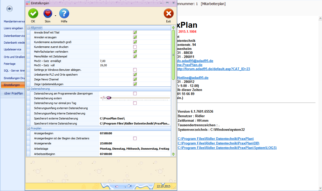Screen dimensions: 322x191
Task: Toggle Zeige News Channel checkbox
Action: (135, 79)
